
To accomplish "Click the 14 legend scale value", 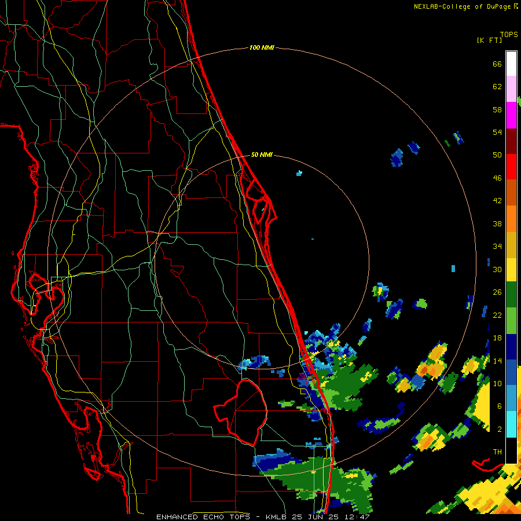I will tap(497, 361).
